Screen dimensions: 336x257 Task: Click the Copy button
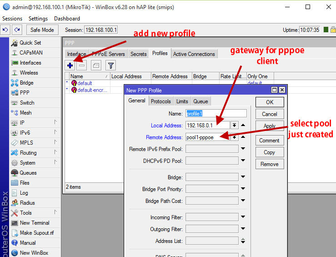(270, 152)
